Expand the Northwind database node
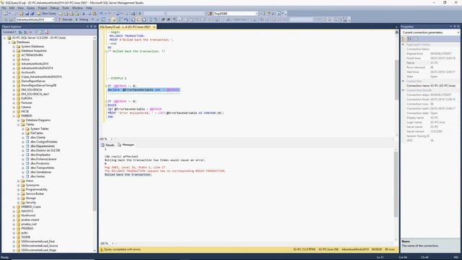Screen dimensions: 462x260 [x=14, y=215]
